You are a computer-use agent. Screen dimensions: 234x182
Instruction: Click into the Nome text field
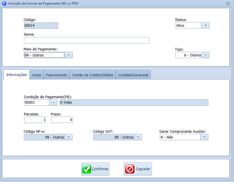[86, 40]
